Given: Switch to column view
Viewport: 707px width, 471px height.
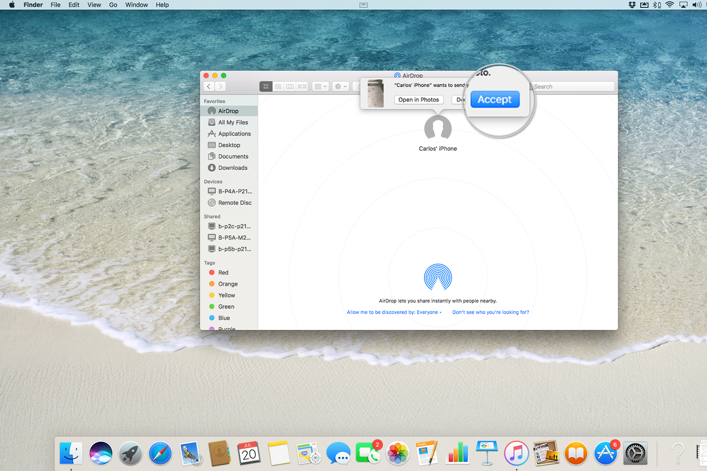Looking at the screenshot, I should click(x=290, y=87).
